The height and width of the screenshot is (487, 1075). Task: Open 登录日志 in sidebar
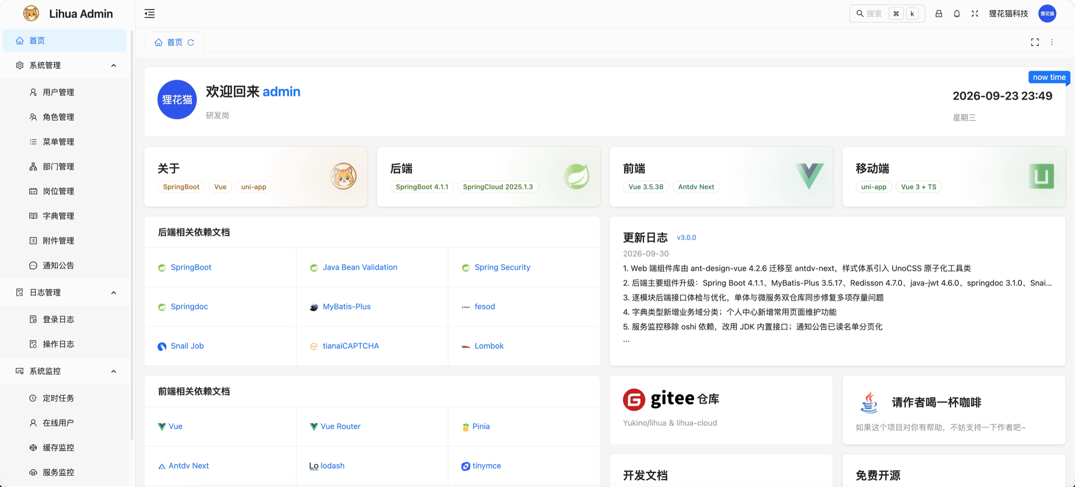(x=64, y=319)
